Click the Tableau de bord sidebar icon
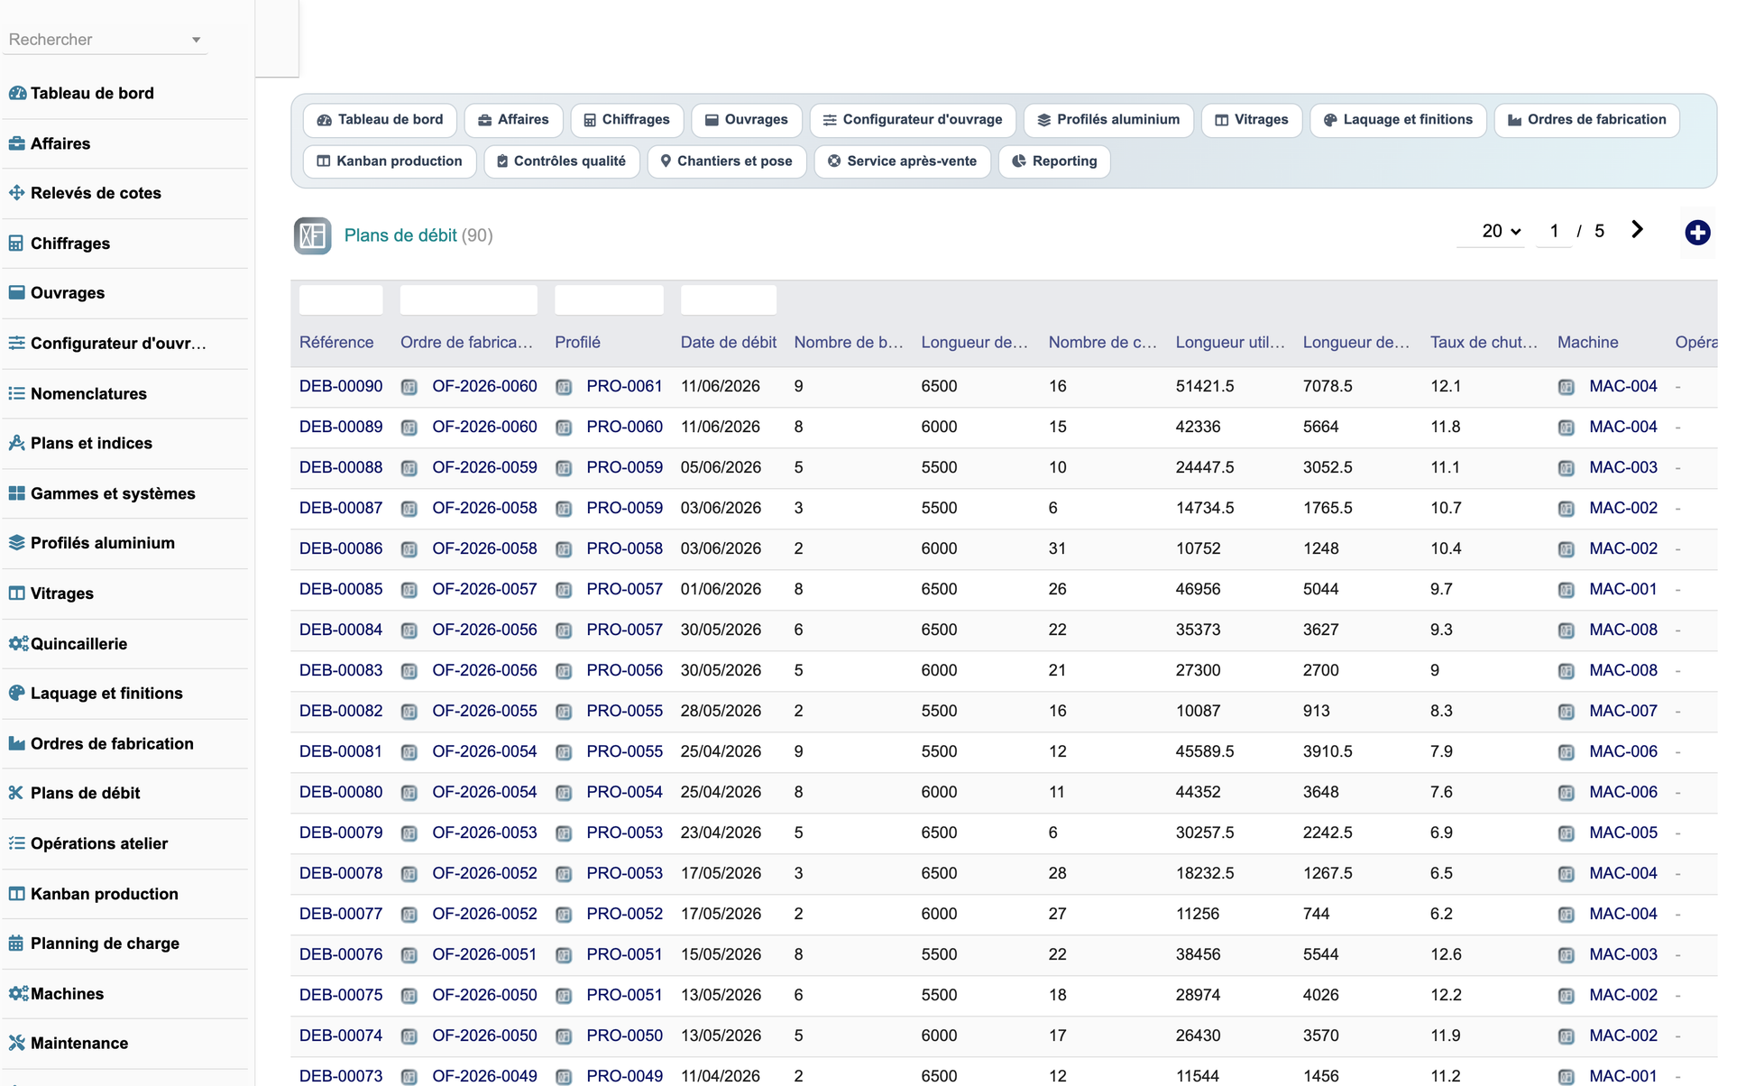1755x1086 pixels. click(x=16, y=93)
